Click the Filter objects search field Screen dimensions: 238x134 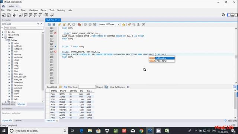tap(24, 28)
